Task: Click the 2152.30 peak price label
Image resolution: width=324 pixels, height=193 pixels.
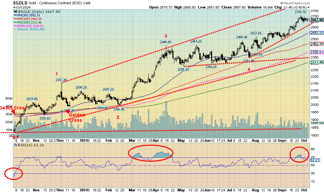Action: (x=61, y=80)
